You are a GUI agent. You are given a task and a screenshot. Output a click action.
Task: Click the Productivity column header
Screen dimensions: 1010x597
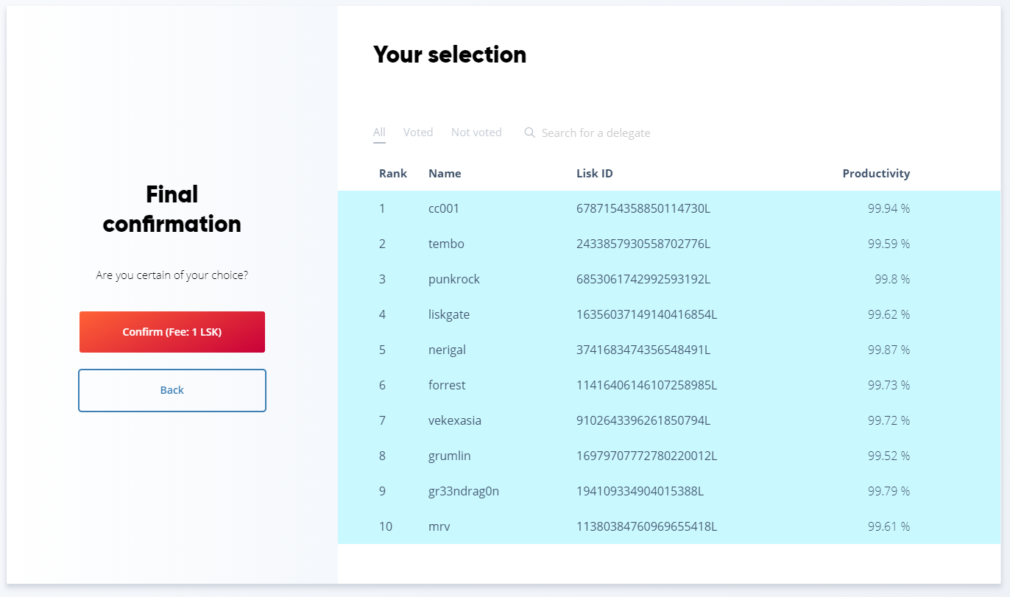tap(876, 174)
